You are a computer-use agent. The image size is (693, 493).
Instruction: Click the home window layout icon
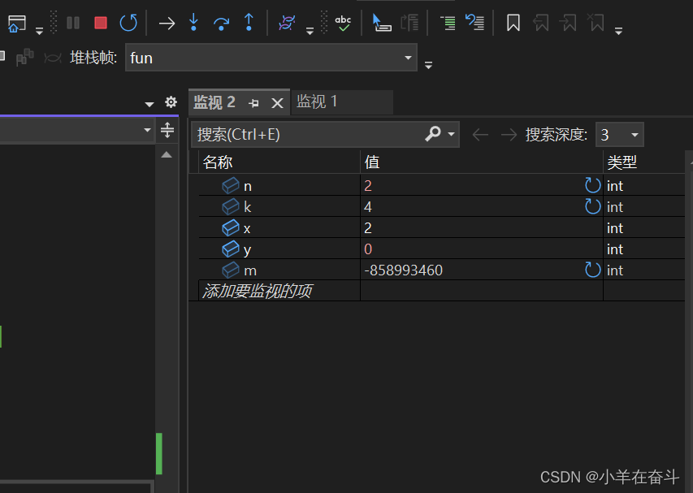point(17,24)
